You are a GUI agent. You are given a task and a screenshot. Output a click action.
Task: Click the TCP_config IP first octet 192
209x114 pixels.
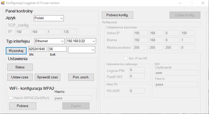click(23, 32)
